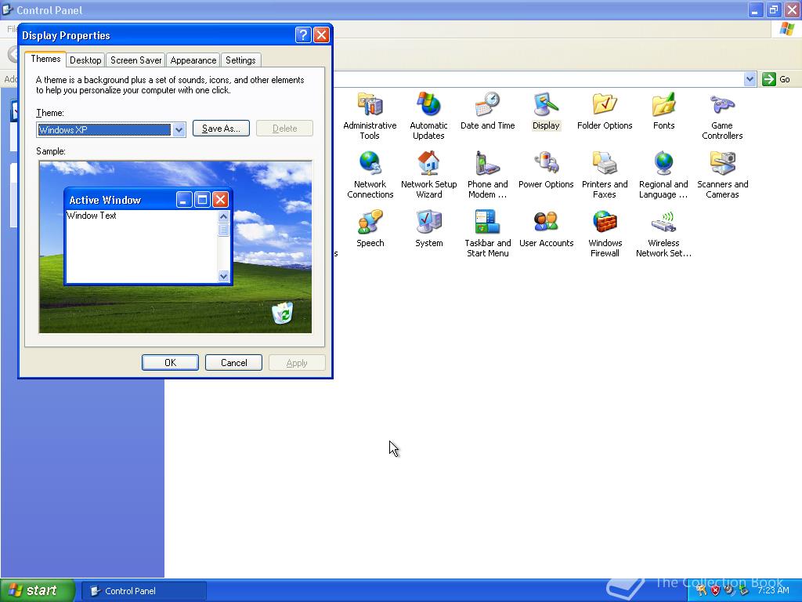This screenshot has height=602, width=802.
Task: Launch Network Setup Wizard icon
Action: pos(428,163)
